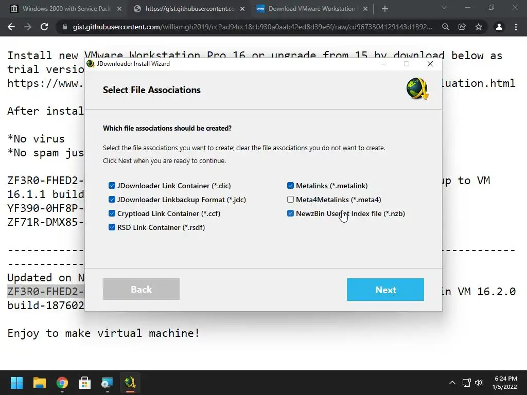Go forward in Chrome
The width and height of the screenshot is (527, 395).
click(x=28, y=27)
